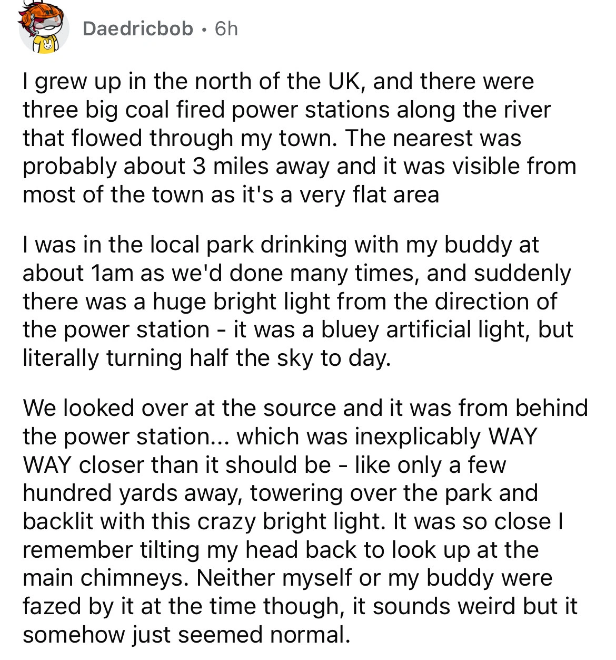The image size is (616, 660).
Task: Click the yellow bunny shirt on avatar
Action: coord(48,45)
